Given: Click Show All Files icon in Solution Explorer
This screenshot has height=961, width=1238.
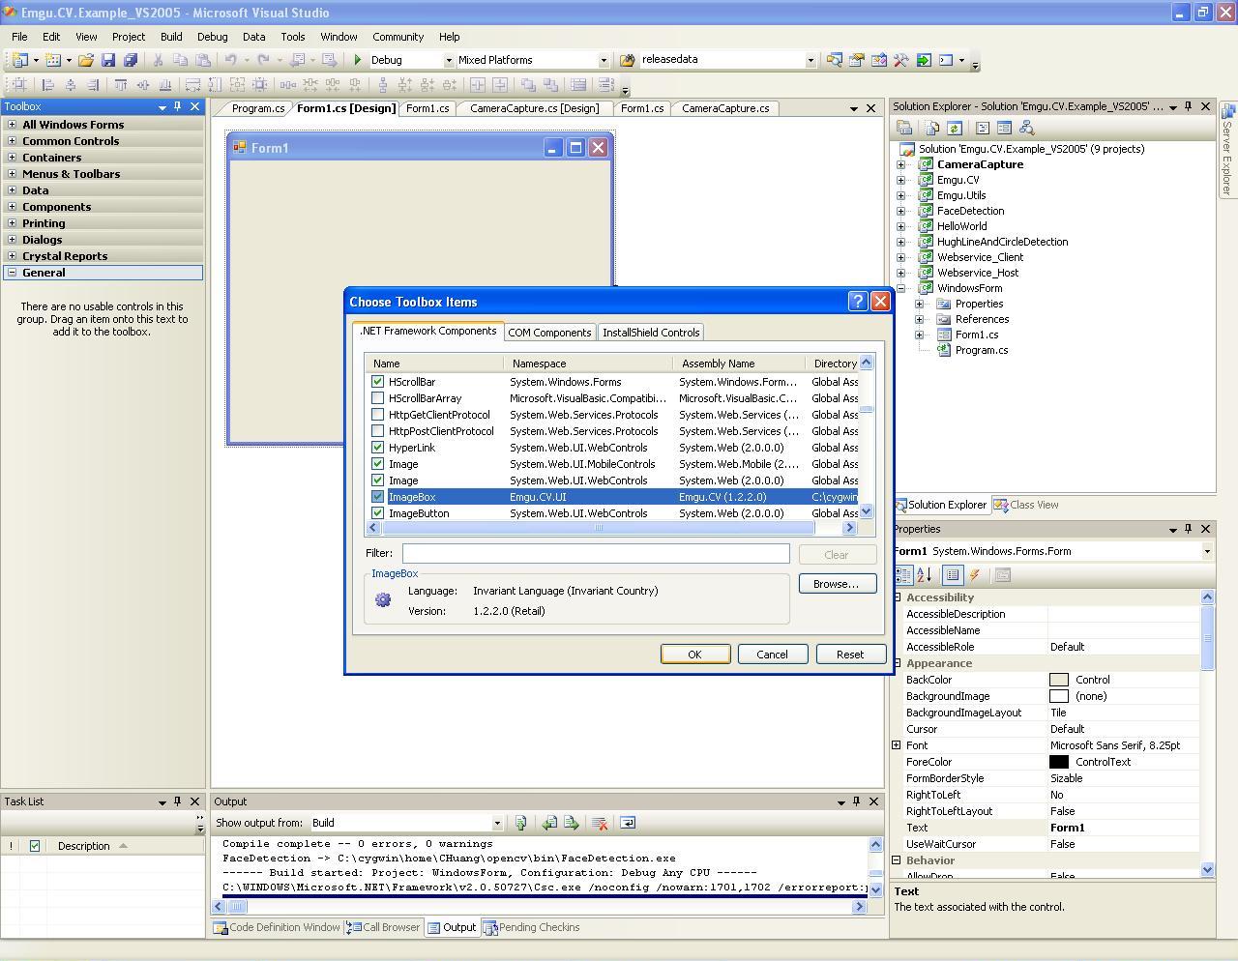Looking at the screenshot, I should (932, 128).
